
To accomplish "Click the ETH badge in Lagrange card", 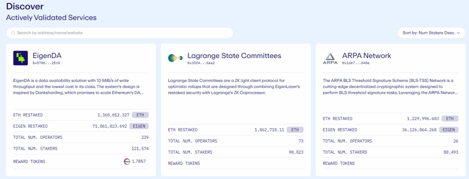I will tap(295, 130).
